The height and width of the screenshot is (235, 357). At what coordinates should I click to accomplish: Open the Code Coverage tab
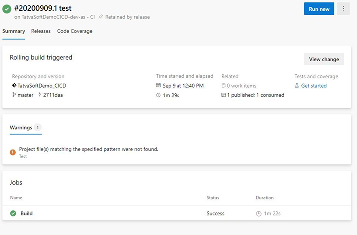click(x=75, y=31)
